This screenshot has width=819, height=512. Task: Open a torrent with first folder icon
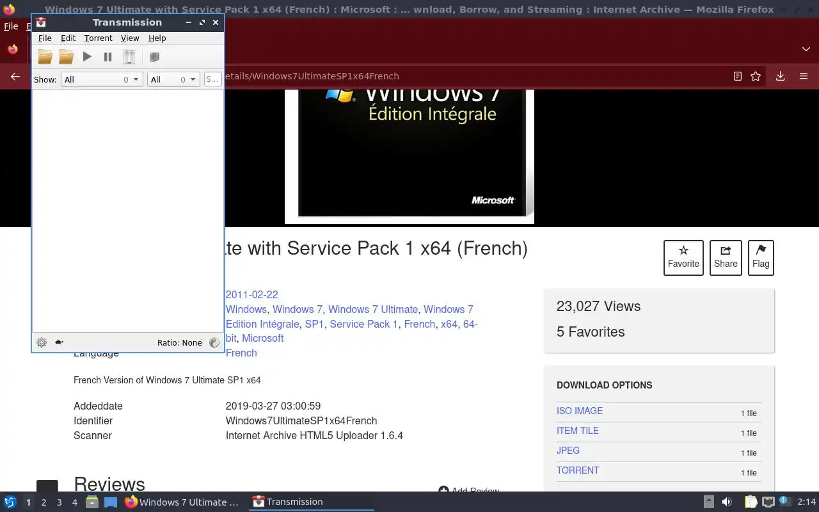45,57
